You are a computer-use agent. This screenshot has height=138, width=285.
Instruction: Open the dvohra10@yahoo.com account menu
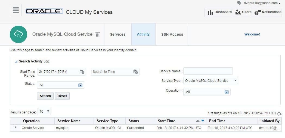pos(262,3)
